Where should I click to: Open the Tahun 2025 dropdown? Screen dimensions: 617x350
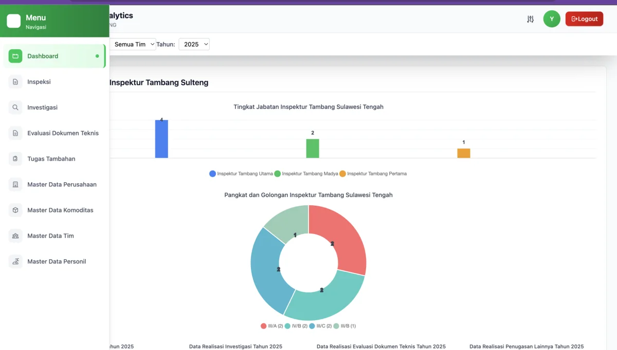[194, 44]
